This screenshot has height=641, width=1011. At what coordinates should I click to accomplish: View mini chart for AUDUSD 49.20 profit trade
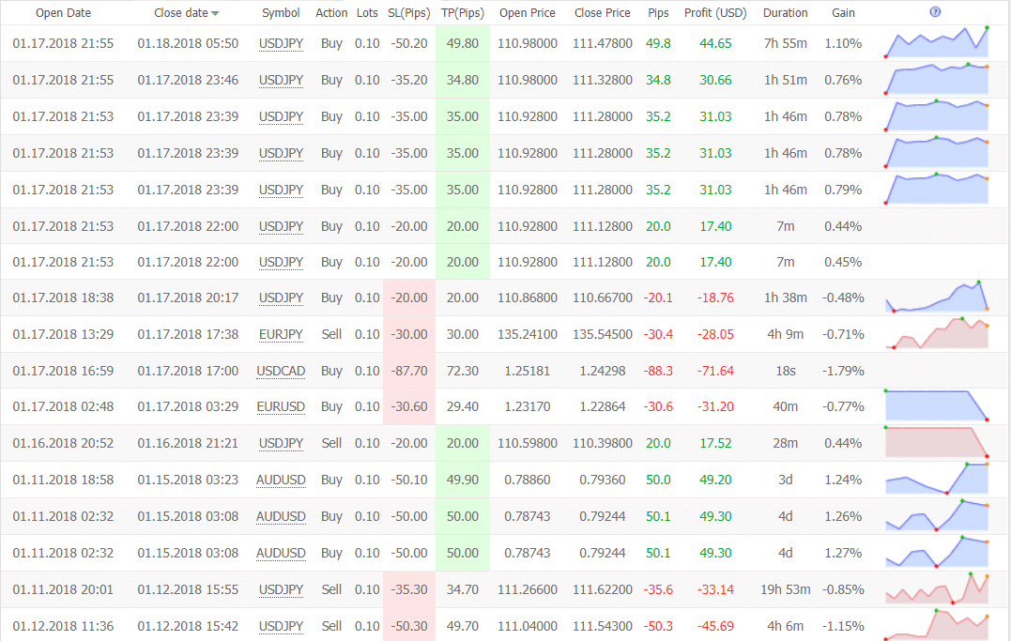(936, 480)
